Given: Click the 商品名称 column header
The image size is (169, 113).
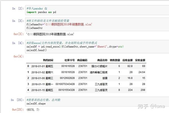Looking at the screenshot, I should pos(103,60).
